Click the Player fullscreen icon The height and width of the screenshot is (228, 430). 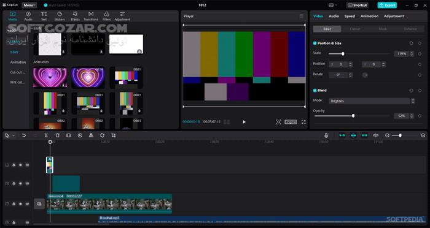pyautogui.click(x=303, y=122)
